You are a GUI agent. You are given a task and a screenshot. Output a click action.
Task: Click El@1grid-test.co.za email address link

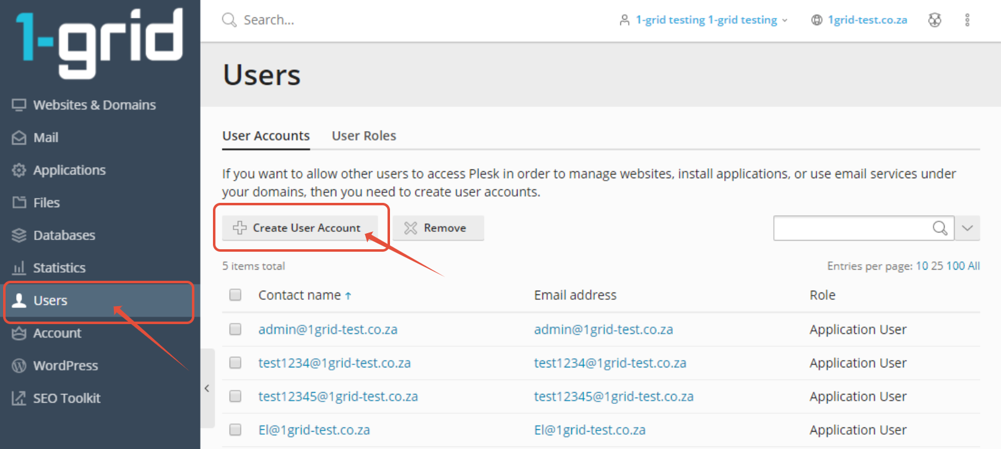tap(590, 430)
